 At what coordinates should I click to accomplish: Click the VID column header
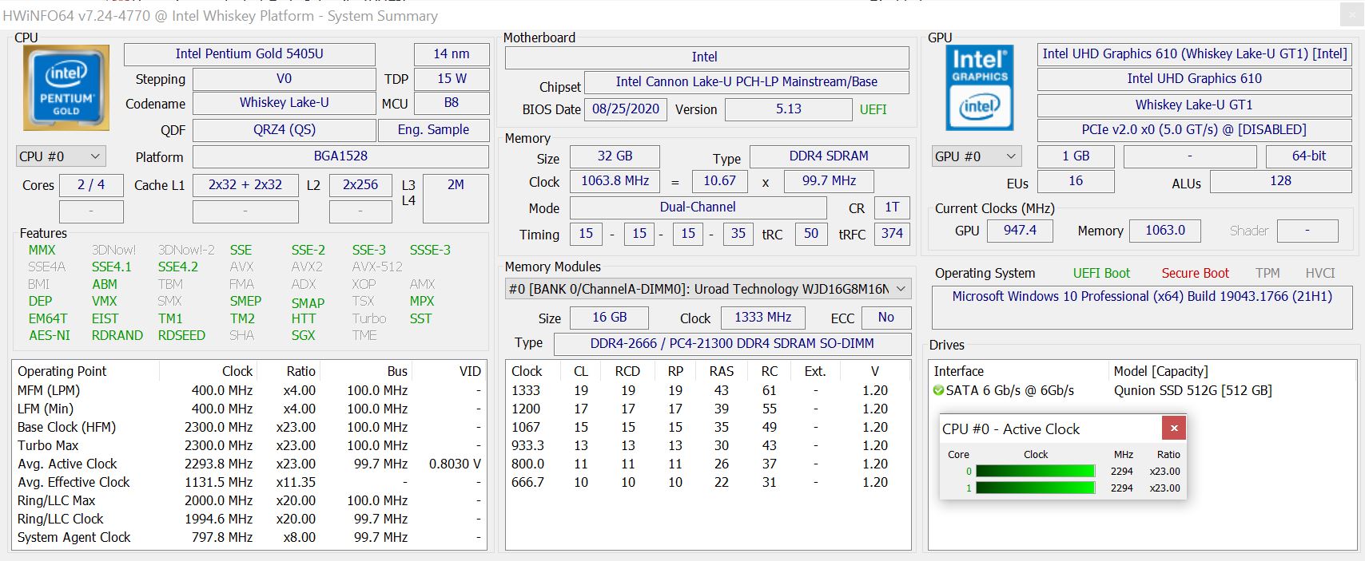[470, 371]
